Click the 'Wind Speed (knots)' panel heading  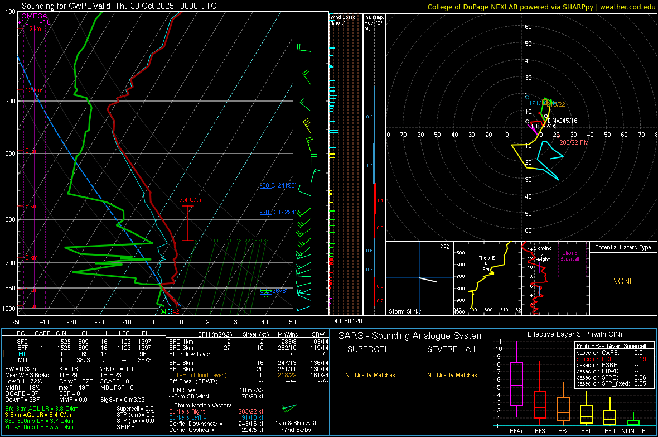[343, 20]
